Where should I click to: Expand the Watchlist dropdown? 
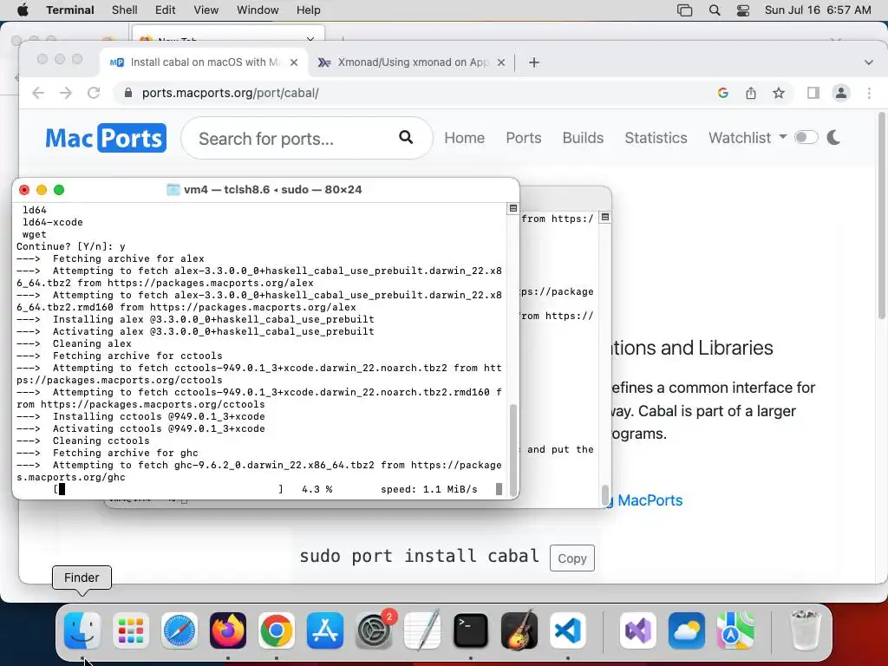pos(748,138)
